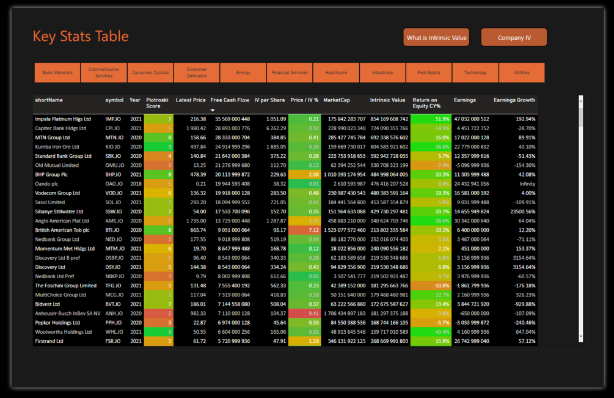Click symbol AMS.JO cell
614x398 pixels.
pos(113,221)
